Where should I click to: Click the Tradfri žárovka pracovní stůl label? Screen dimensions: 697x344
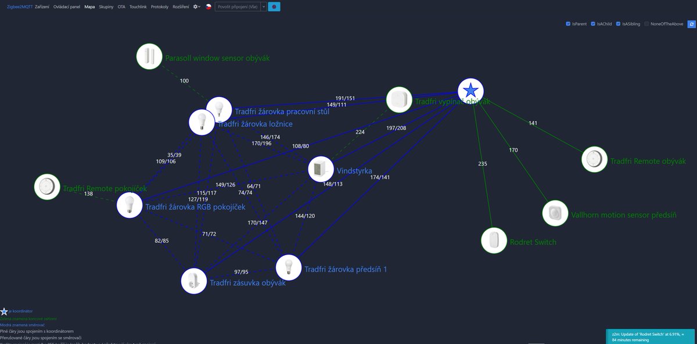tap(282, 112)
